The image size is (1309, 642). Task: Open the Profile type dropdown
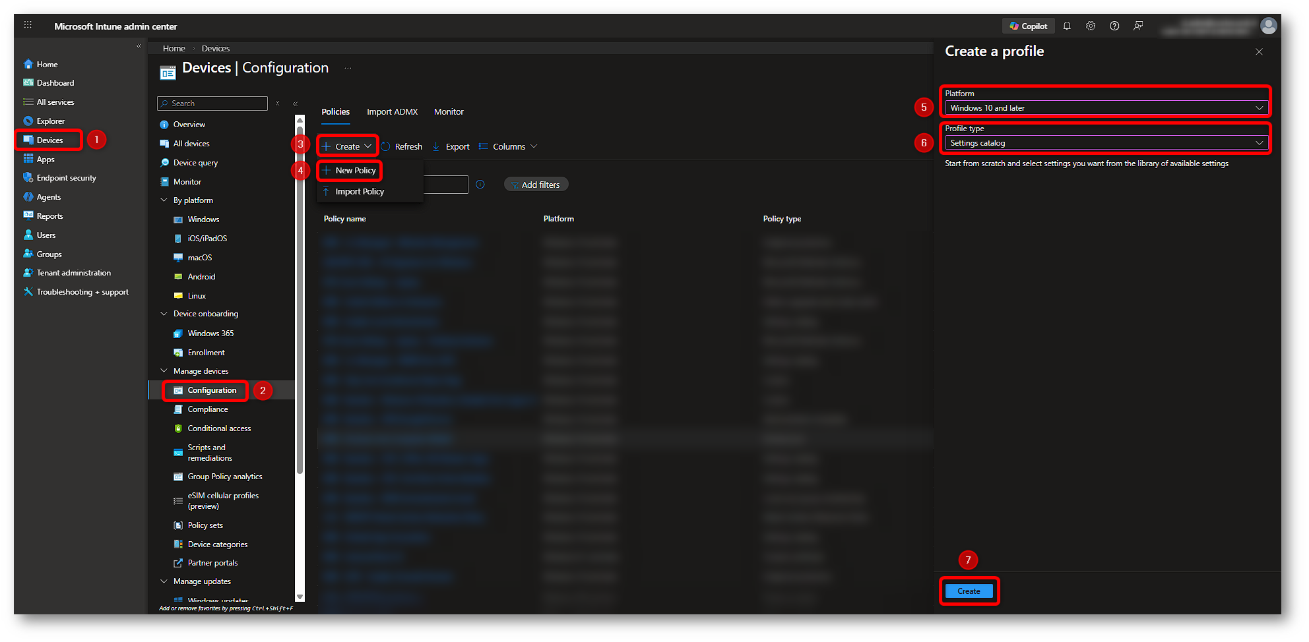coord(1106,143)
